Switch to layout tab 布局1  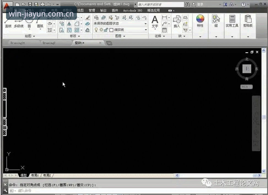tap(35, 175)
